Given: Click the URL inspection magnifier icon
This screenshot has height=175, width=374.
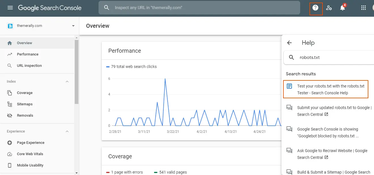Looking at the screenshot, I should coord(10,66).
